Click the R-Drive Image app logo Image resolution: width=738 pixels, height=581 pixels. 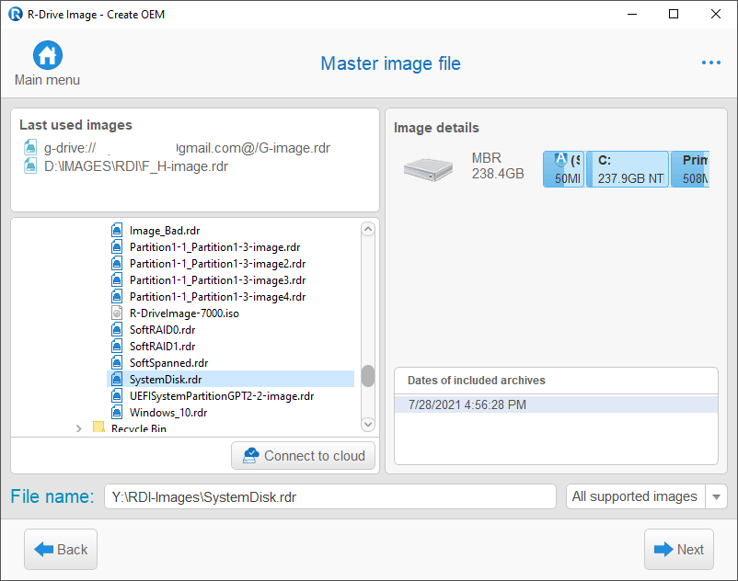point(16,14)
